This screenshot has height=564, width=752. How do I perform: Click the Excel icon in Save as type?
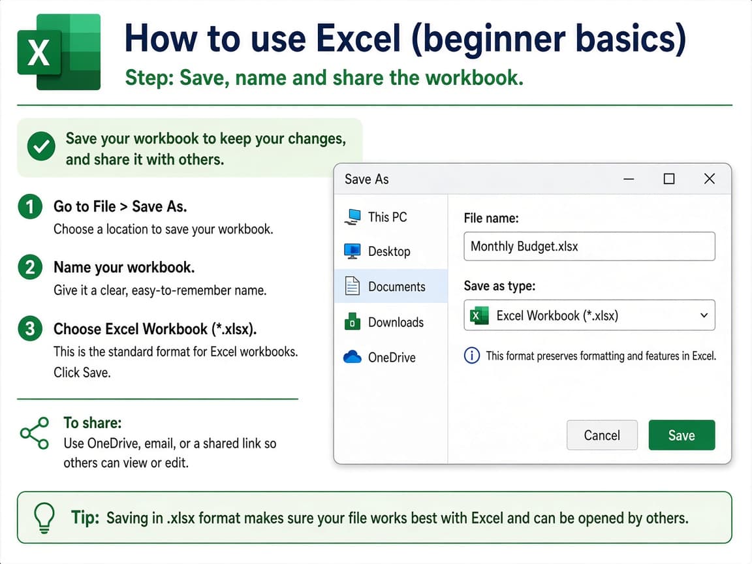[478, 315]
